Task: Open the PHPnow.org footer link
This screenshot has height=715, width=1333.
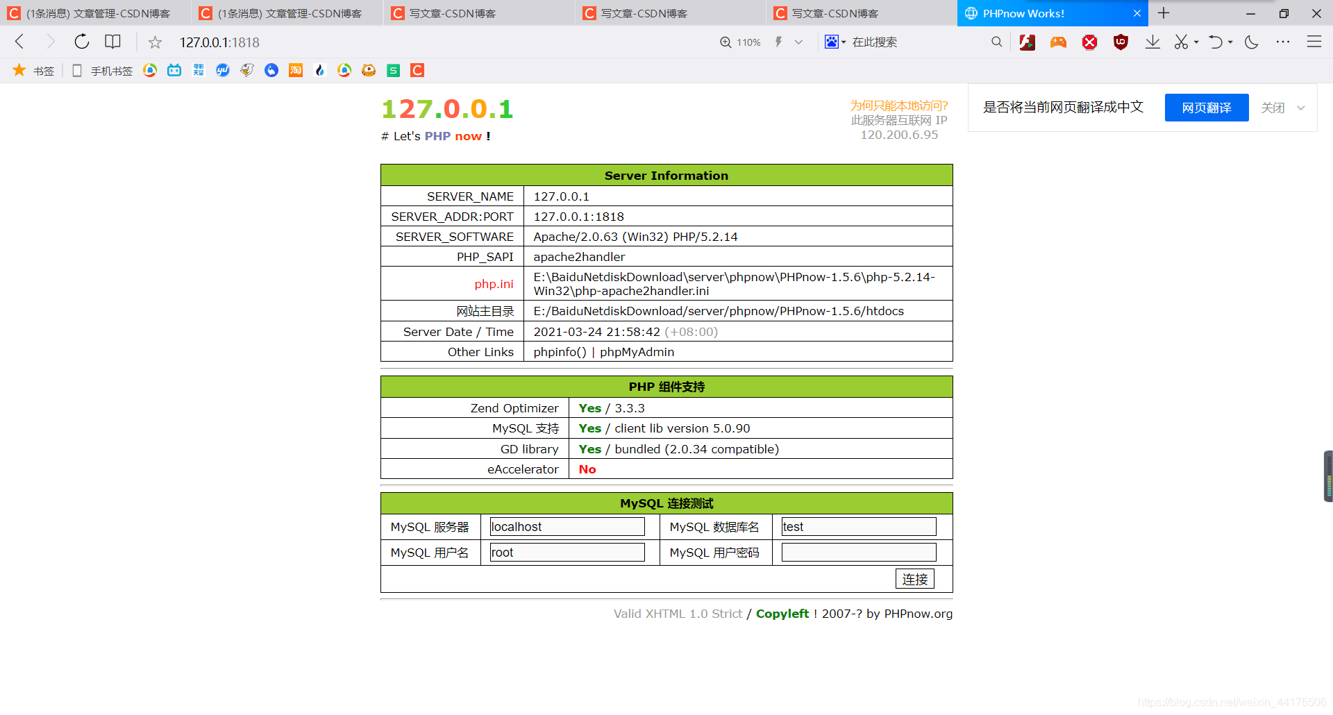Action: click(x=918, y=614)
